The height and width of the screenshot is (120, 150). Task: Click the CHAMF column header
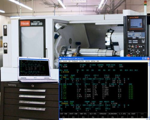[x=87, y=102]
